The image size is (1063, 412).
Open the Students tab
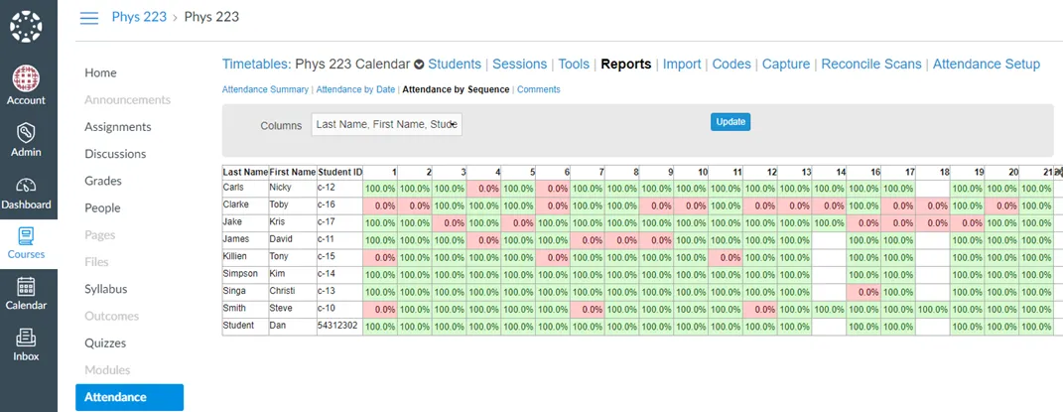tap(455, 64)
